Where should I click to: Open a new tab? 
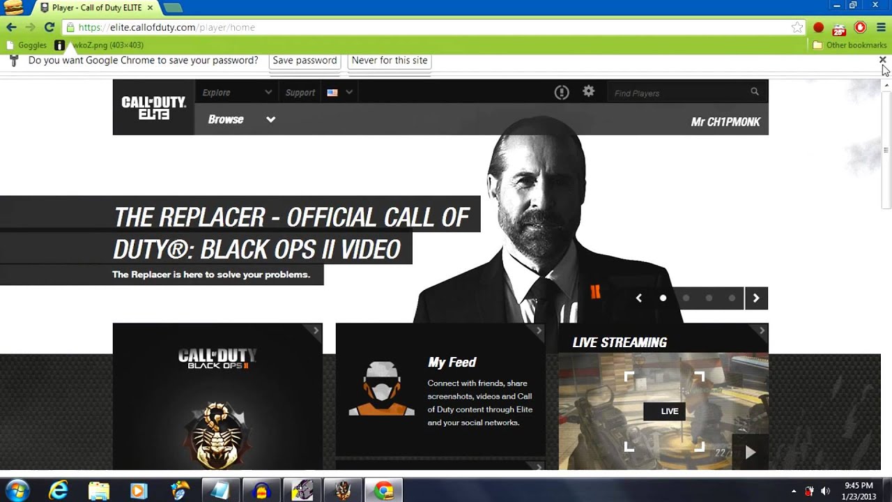(173, 8)
